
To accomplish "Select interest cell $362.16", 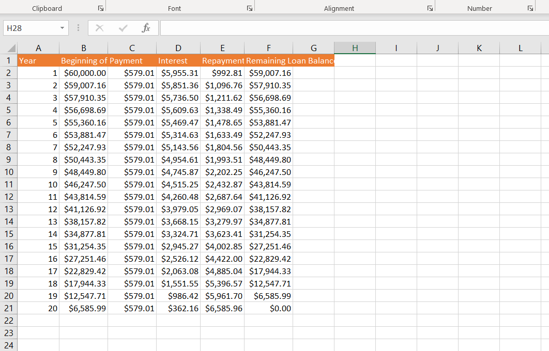I will (178, 308).
